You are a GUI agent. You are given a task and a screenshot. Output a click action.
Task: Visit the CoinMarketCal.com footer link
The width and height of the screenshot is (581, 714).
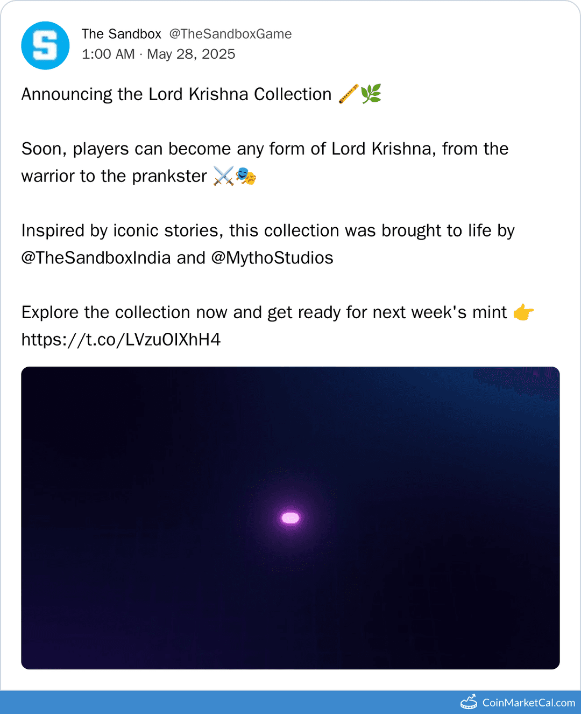coord(528,703)
